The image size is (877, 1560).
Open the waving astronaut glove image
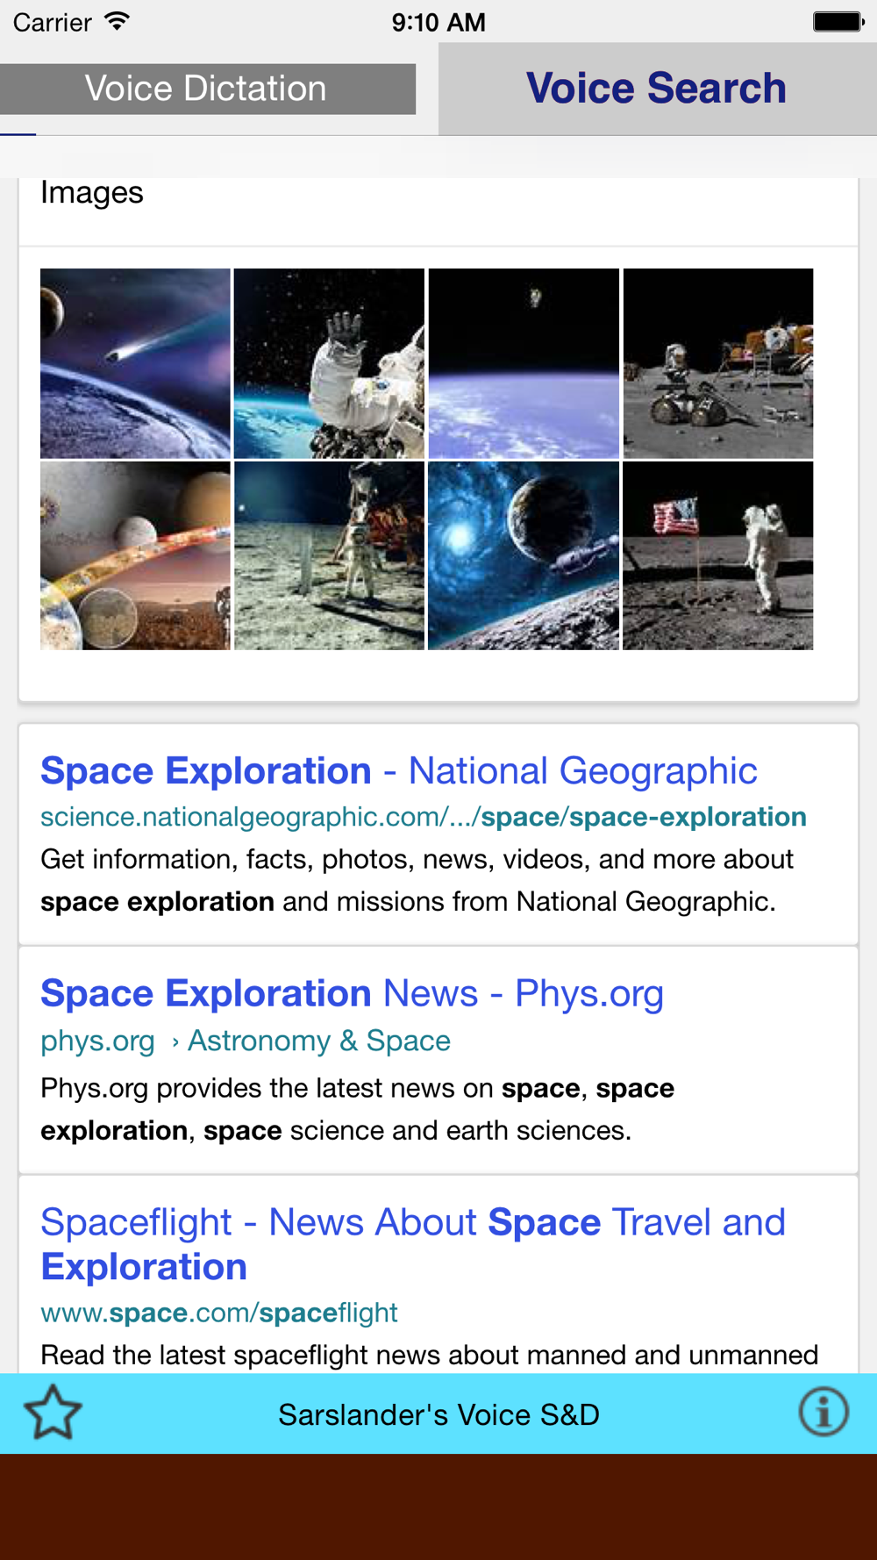329,363
